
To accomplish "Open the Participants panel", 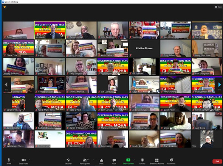I will point(85,161).
